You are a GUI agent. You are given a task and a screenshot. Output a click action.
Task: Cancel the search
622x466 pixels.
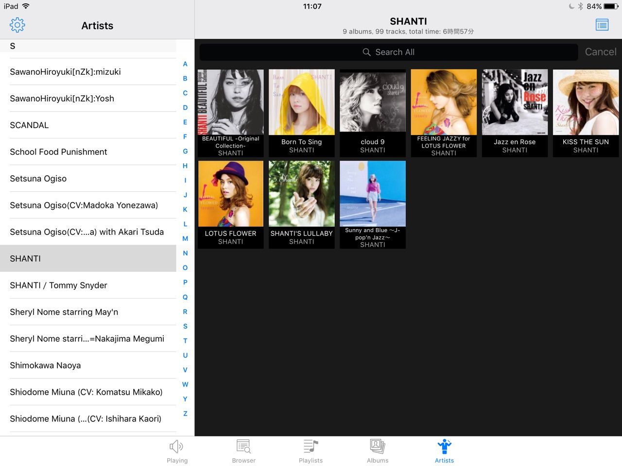pos(601,52)
